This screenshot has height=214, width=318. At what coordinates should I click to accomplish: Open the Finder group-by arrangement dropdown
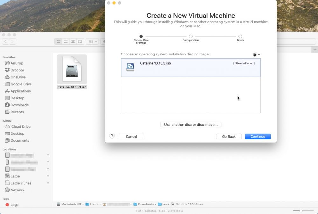pos(93,42)
